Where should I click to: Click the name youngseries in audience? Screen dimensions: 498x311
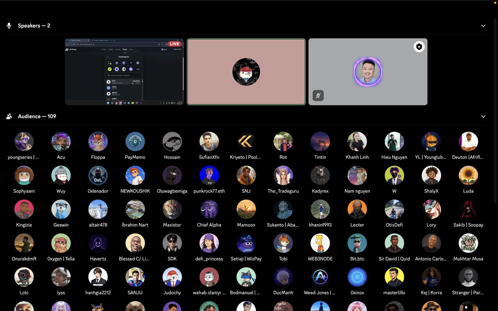pyautogui.click(x=24, y=157)
